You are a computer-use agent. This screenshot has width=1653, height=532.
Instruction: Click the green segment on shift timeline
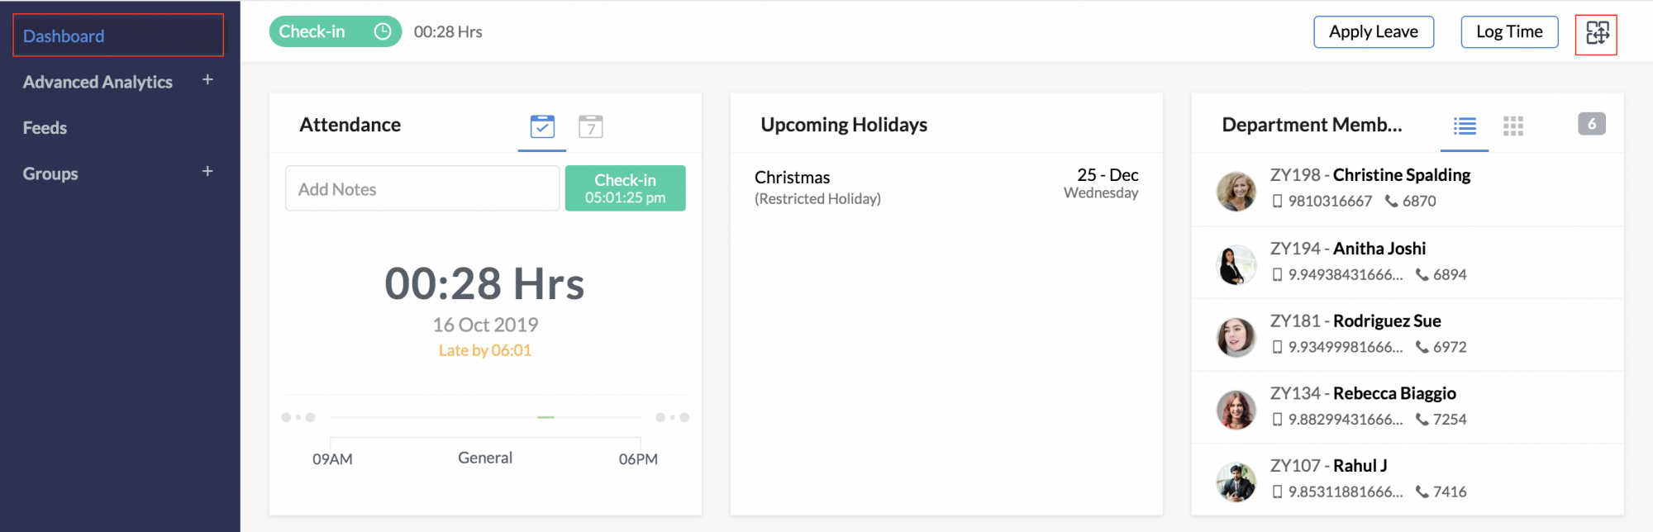point(545,417)
